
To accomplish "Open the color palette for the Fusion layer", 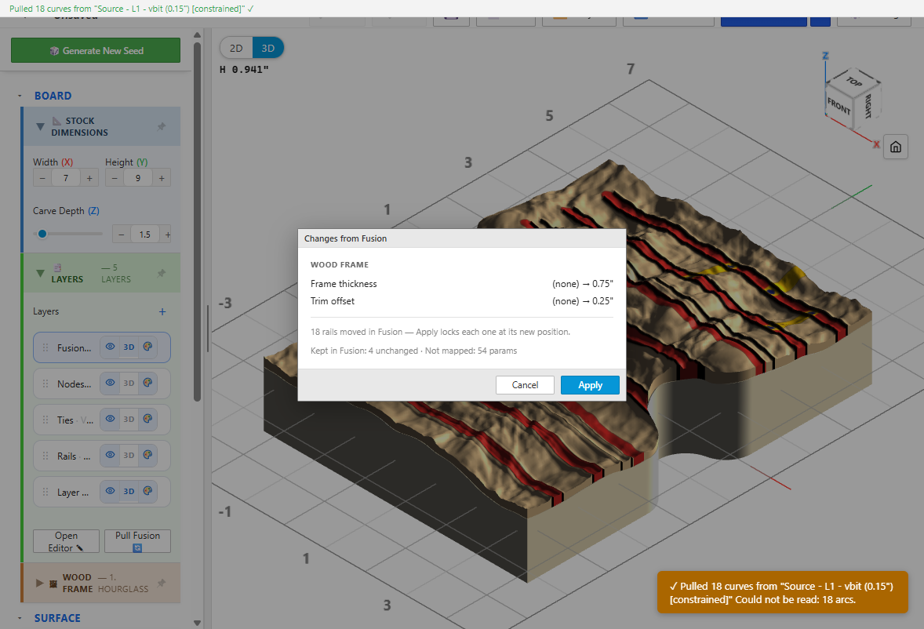I will 148,347.
